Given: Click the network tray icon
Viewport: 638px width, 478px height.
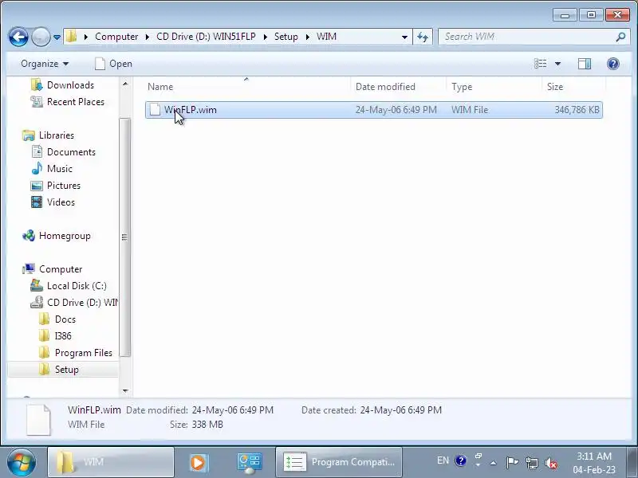Looking at the screenshot, I should [x=531, y=463].
